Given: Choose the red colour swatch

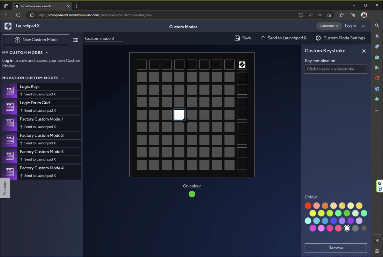Looking at the screenshot, I should coord(308,206).
